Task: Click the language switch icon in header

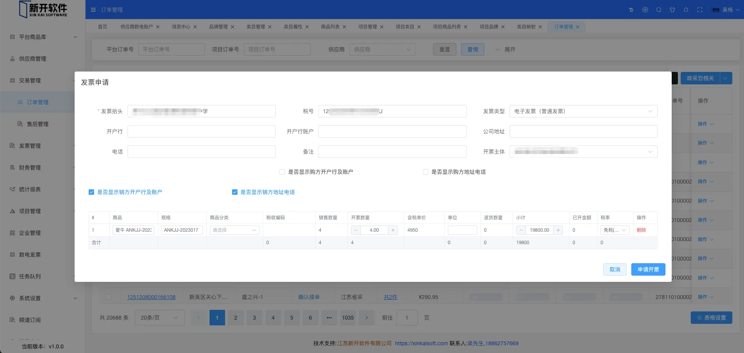Action: (645, 10)
